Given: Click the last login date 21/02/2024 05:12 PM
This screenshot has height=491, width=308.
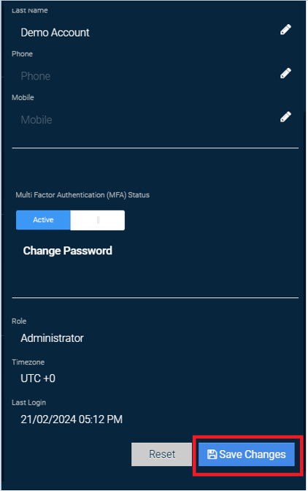Looking at the screenshot, I should click(x=72, y=419).
